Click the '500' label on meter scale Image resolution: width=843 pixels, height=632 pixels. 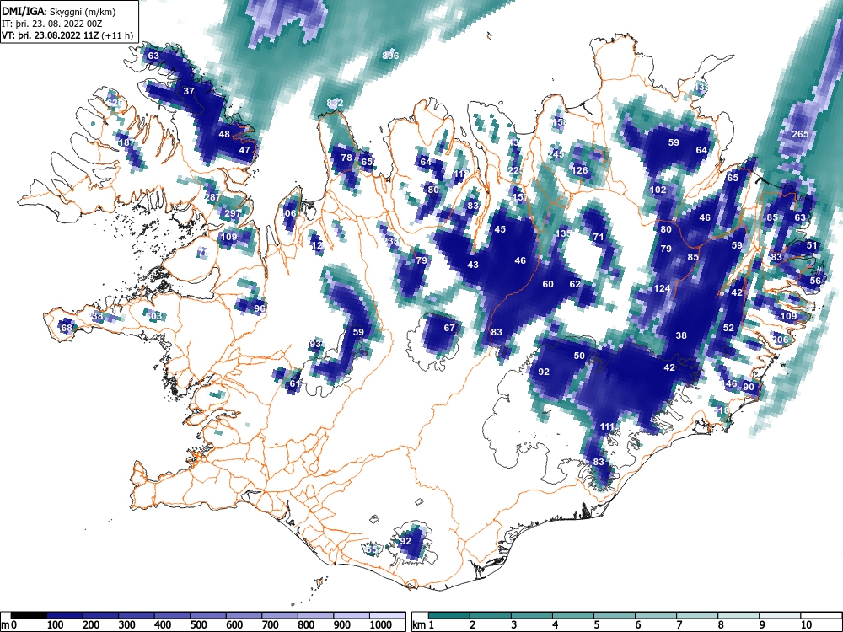click(x=198, y=624)
